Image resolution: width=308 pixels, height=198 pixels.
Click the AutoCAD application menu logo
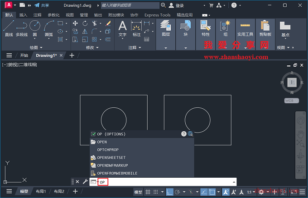click(x=9, y=5)
